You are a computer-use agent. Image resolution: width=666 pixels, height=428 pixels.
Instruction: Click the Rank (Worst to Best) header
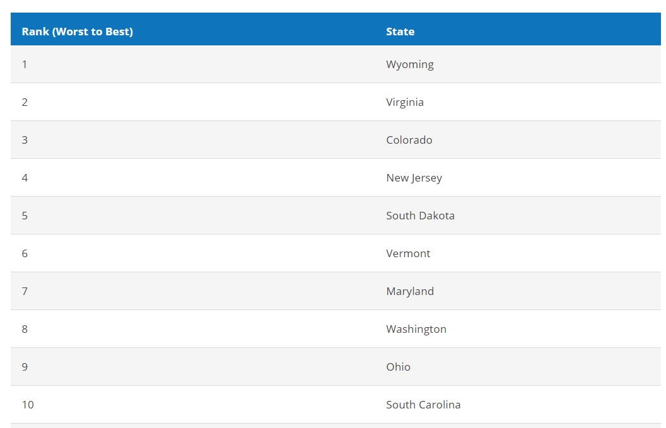(x=78, y=32)
